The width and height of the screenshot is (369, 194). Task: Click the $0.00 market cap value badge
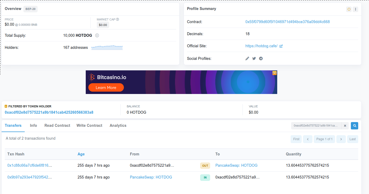click(x=103, y=25)
